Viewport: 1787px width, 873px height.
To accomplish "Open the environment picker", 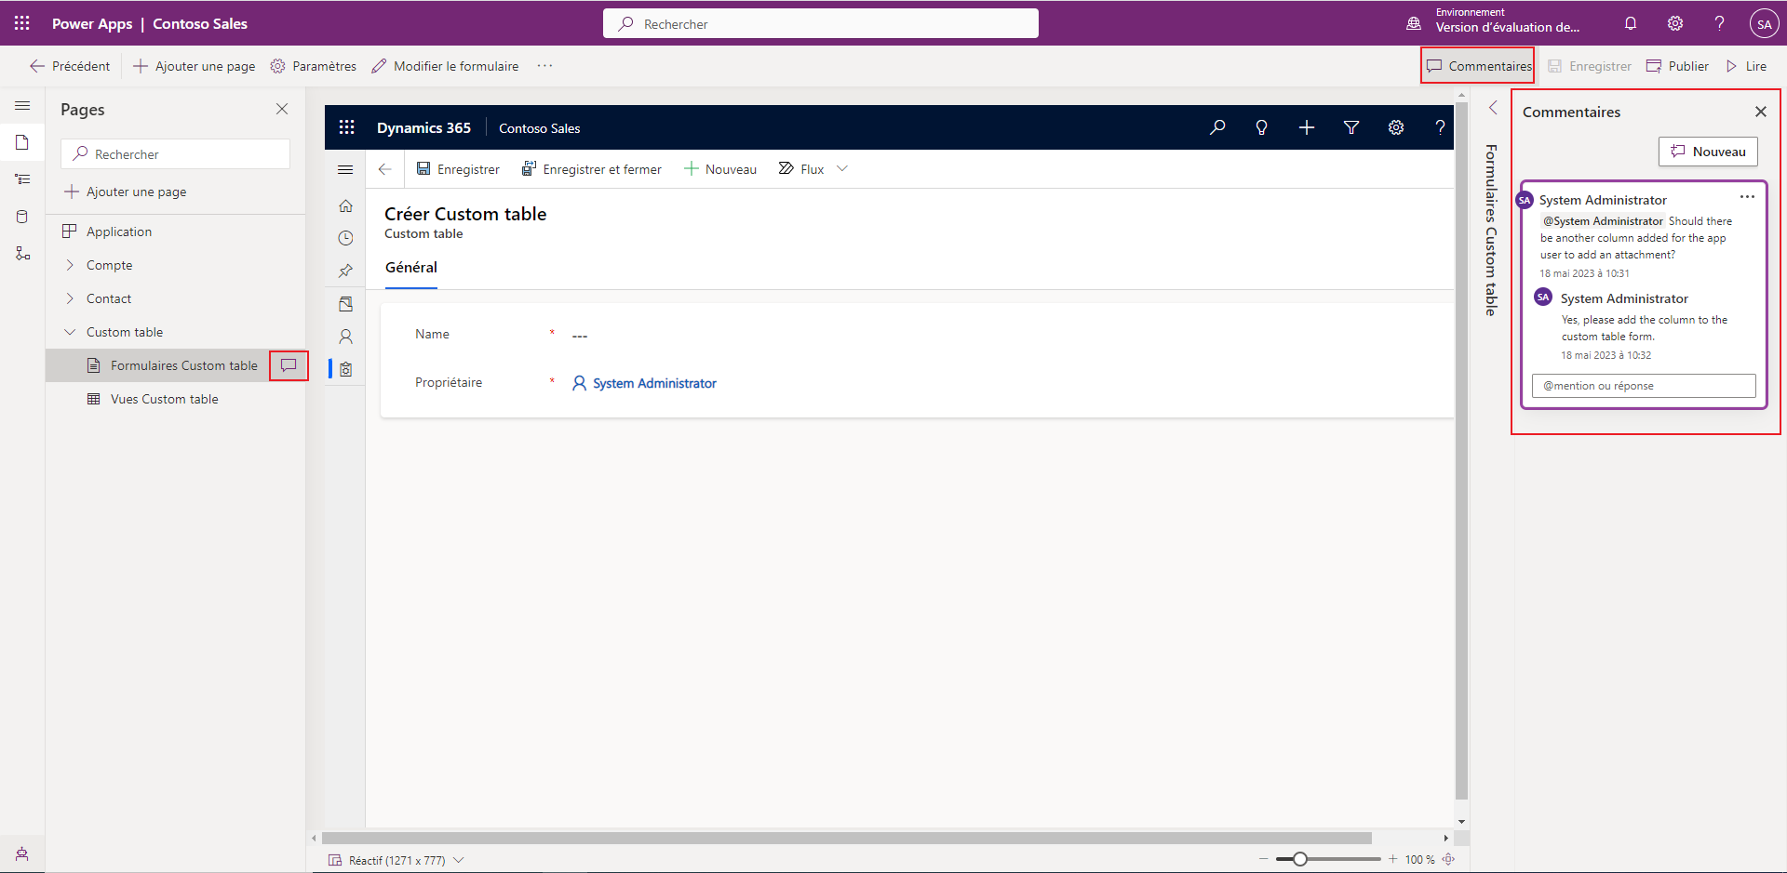I will pyautogui.click(x=1495, y=21).
